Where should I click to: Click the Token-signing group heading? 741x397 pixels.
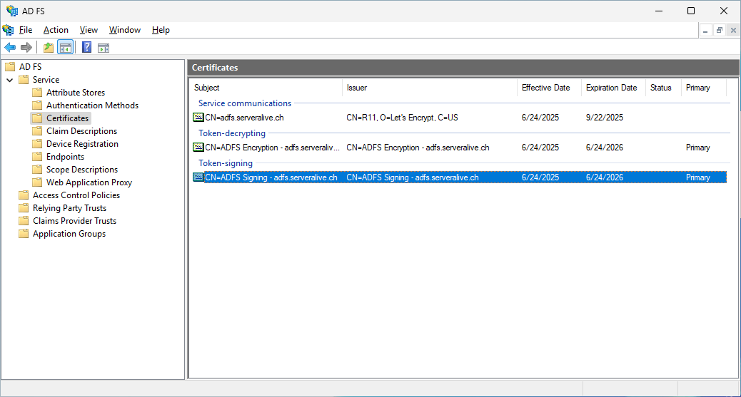click(226, 163)
